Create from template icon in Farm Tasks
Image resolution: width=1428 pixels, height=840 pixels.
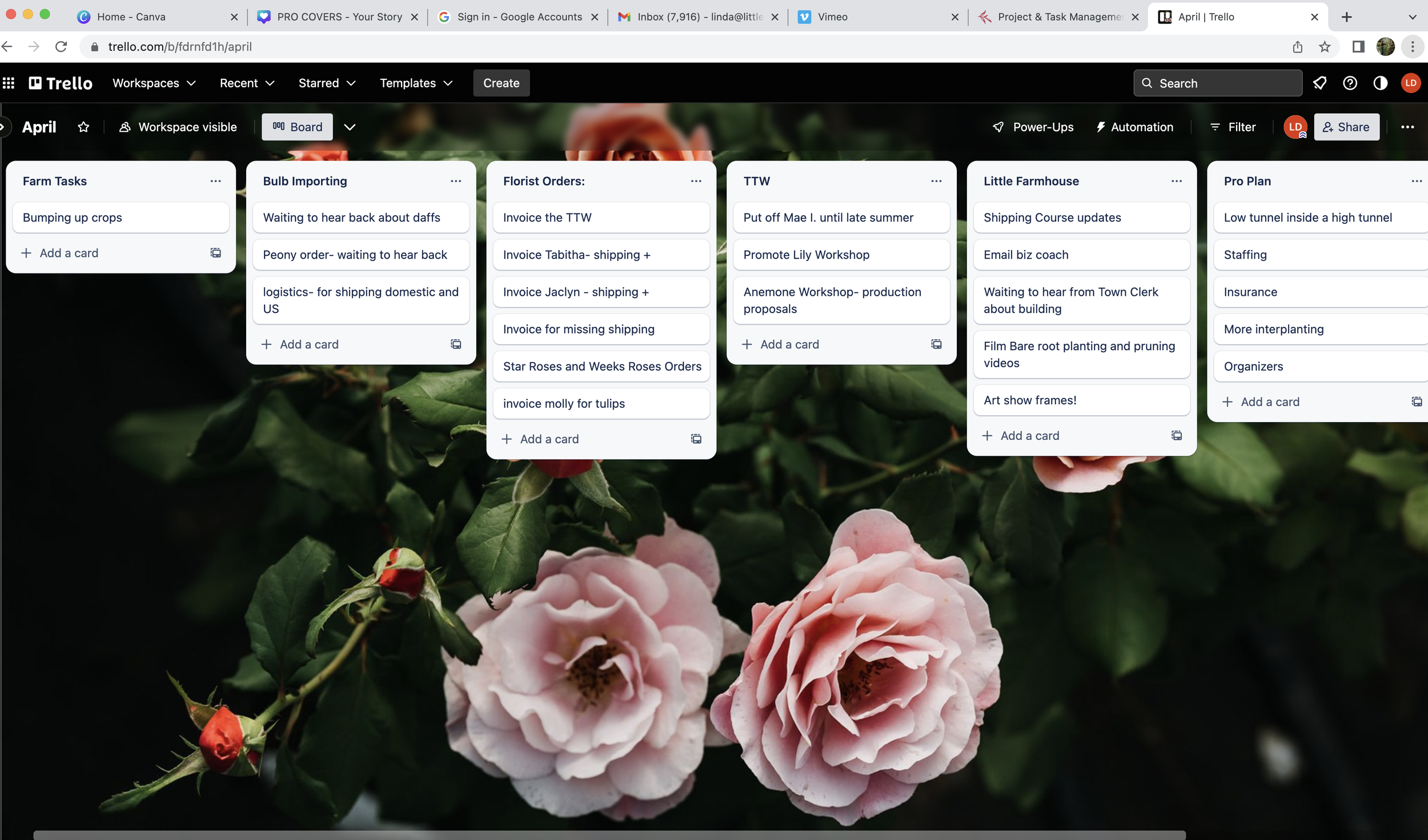point(215,252)
